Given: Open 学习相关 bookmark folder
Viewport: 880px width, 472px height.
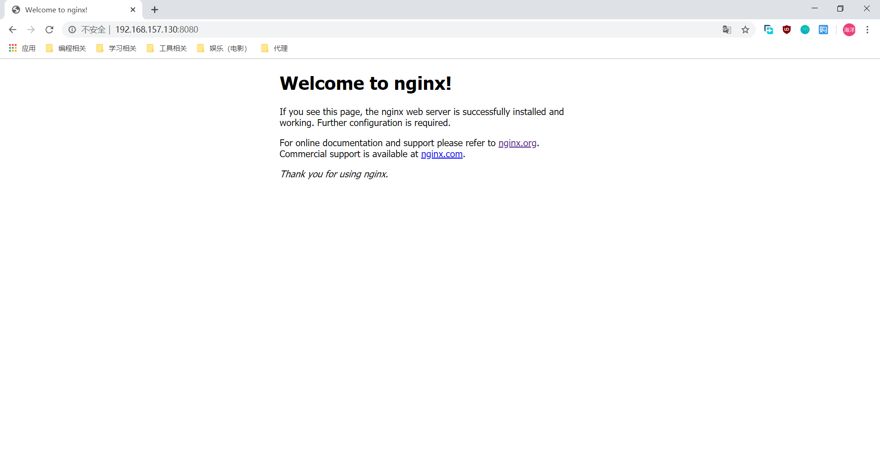Looking at the screenshot, I should (x=116, y=48).
